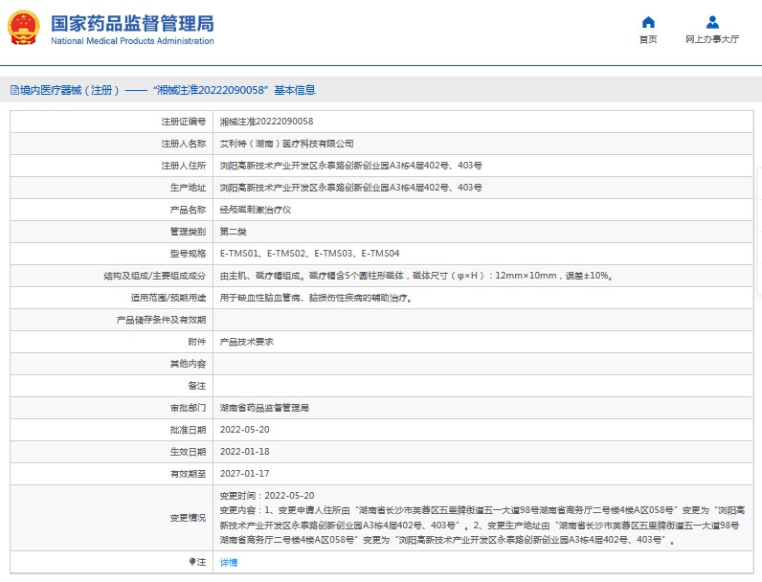Click the national emblem logo
This screenshot has height=582, width=762.
coord(23,28)
